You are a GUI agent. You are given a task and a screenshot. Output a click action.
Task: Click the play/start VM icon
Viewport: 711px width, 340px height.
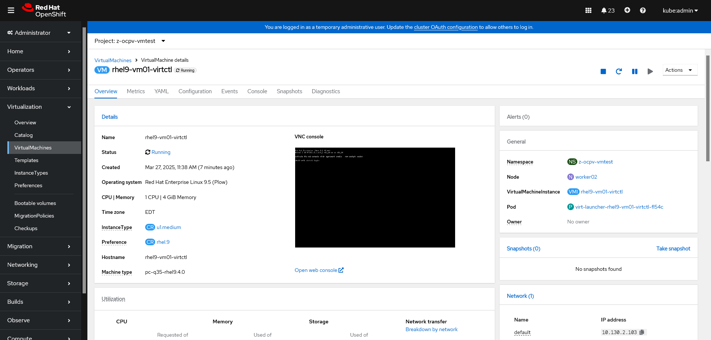pos(650,71)
